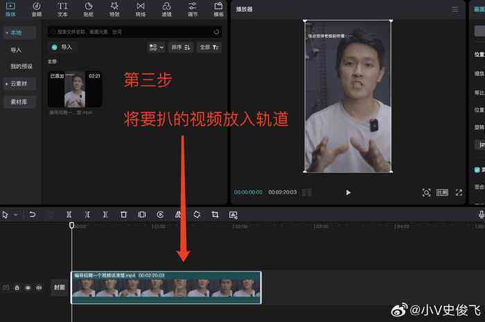Click the crop tool icon
This screenshot has width=485, height=322.
pyautogui.click(x=215, y=214)
